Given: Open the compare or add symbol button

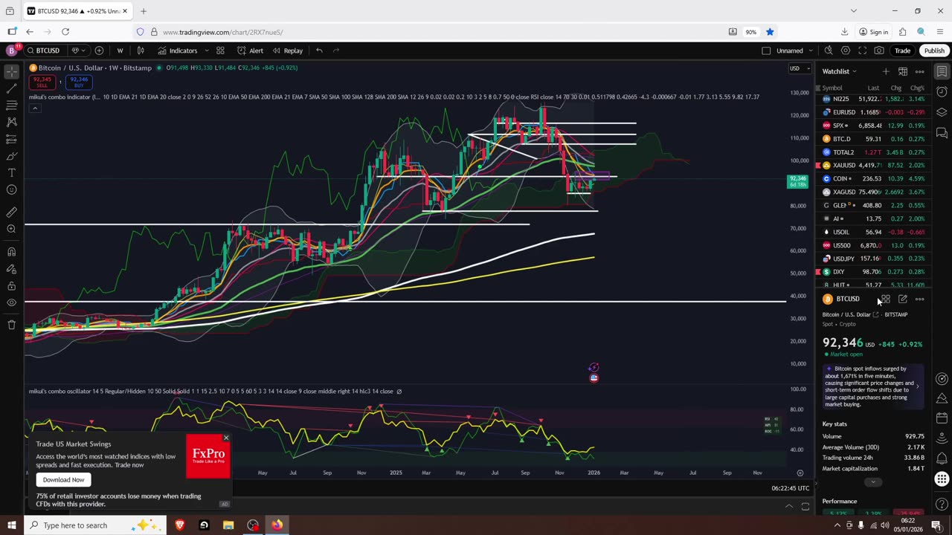Looking at the screenshot, I should [x=99, y=51].
